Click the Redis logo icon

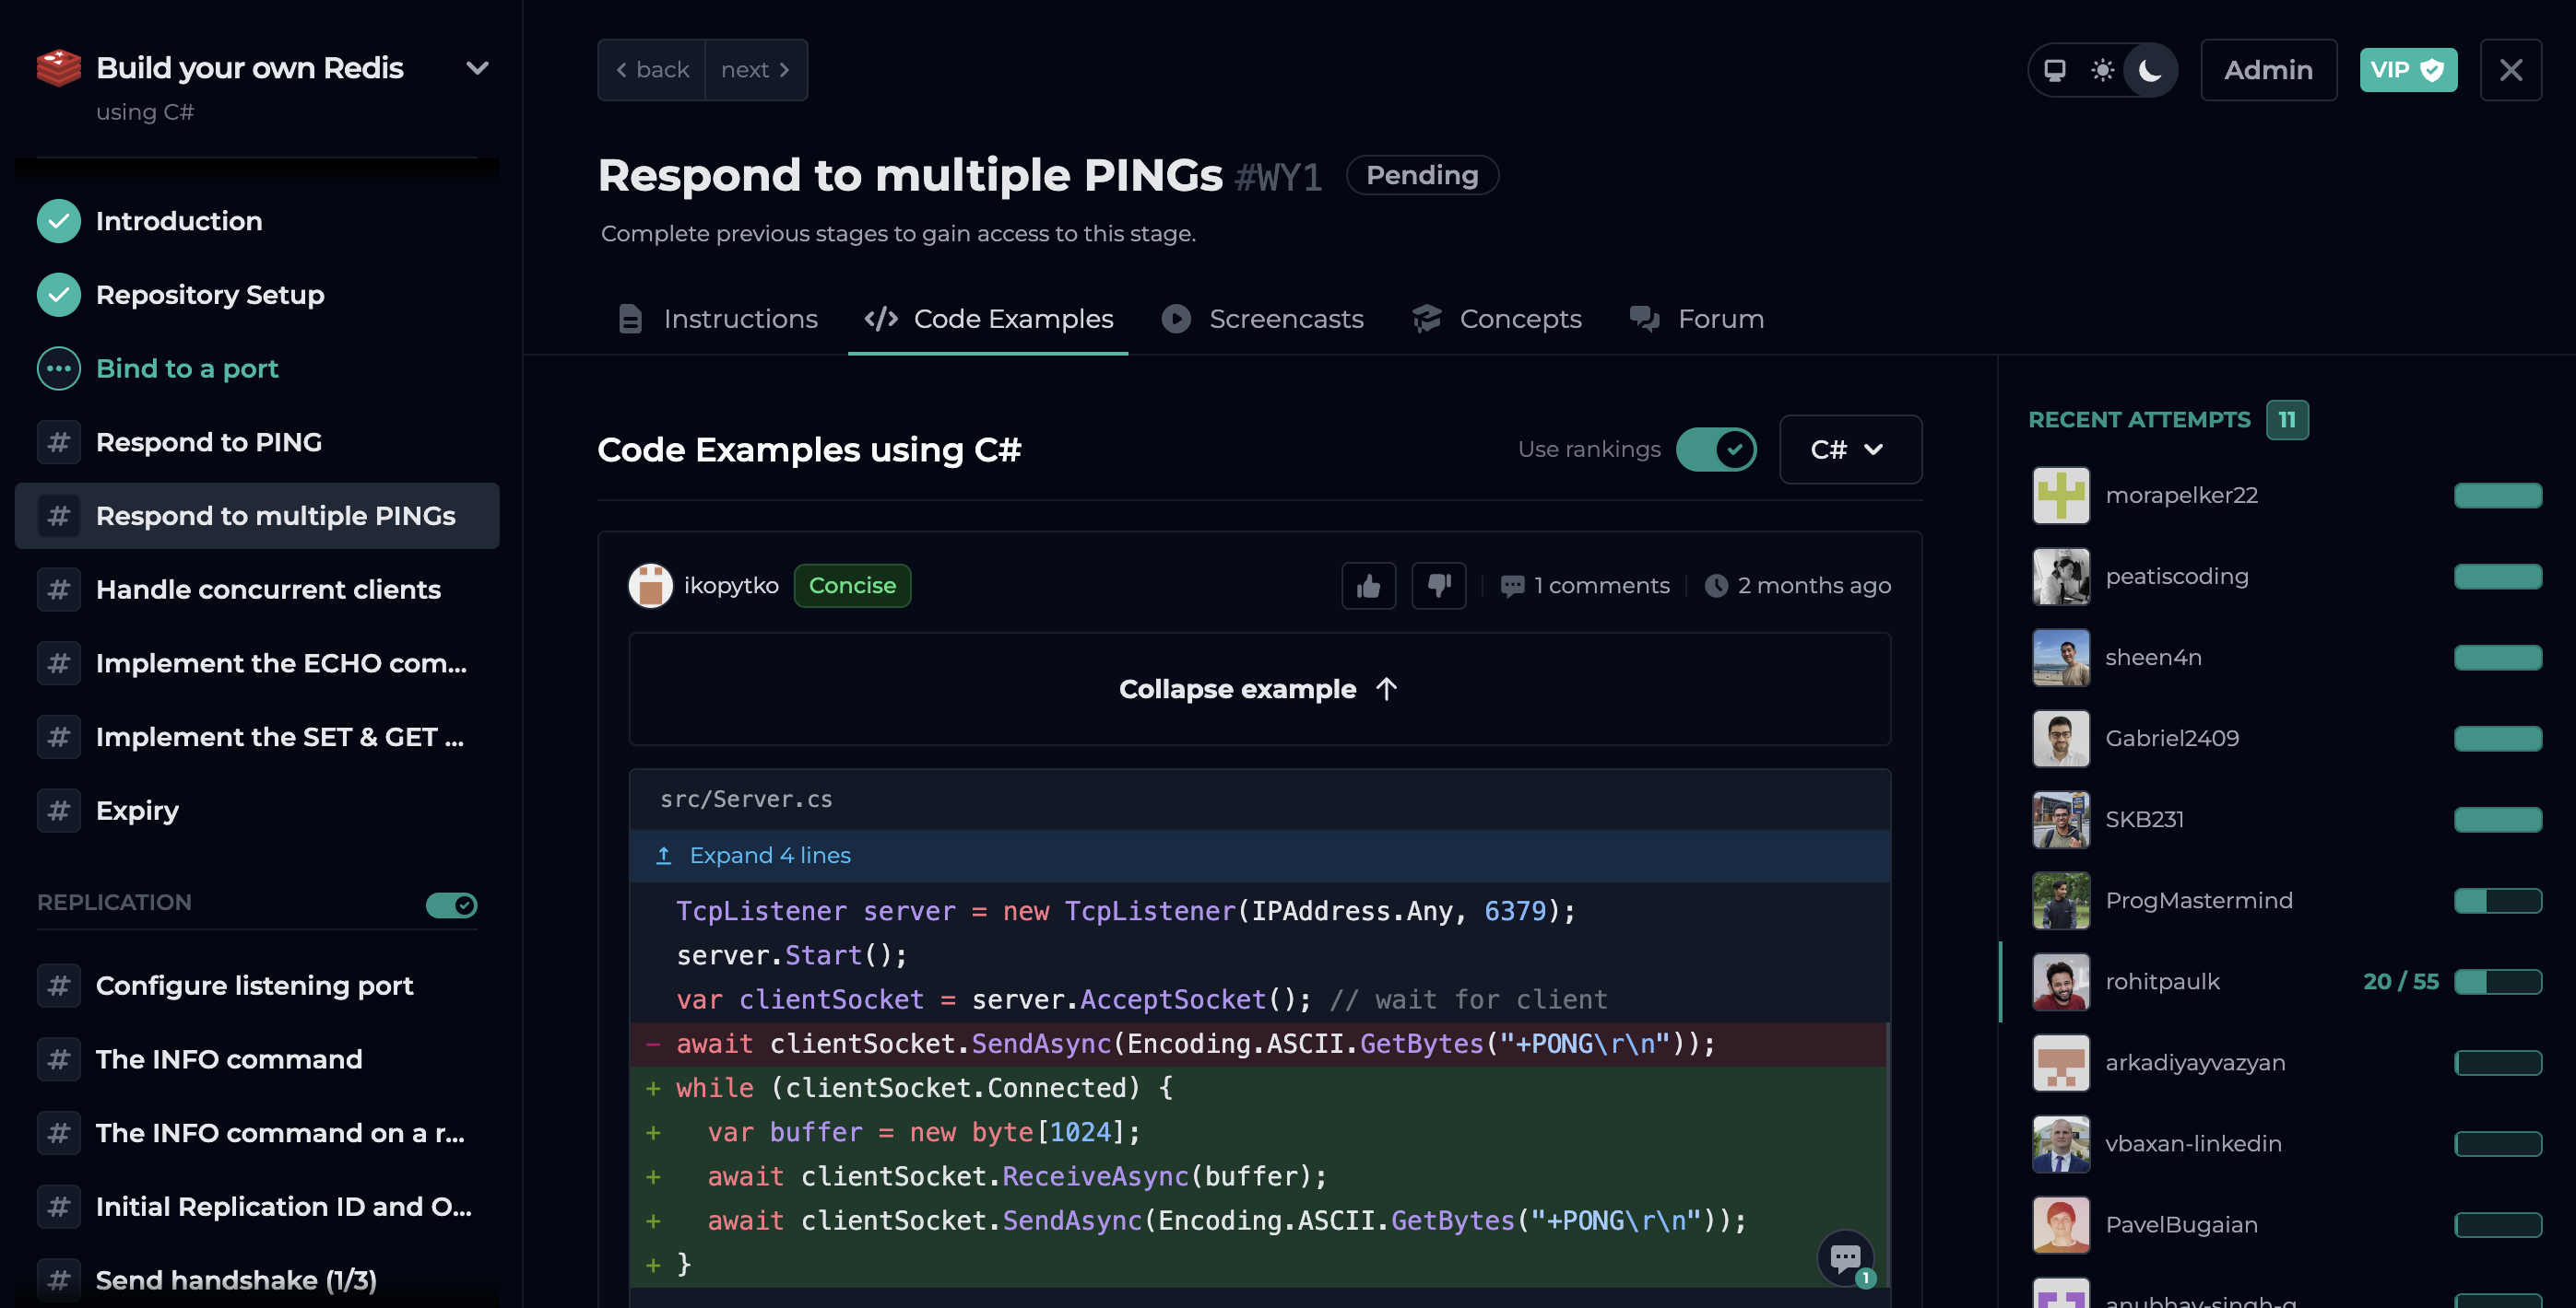(59, 68)
